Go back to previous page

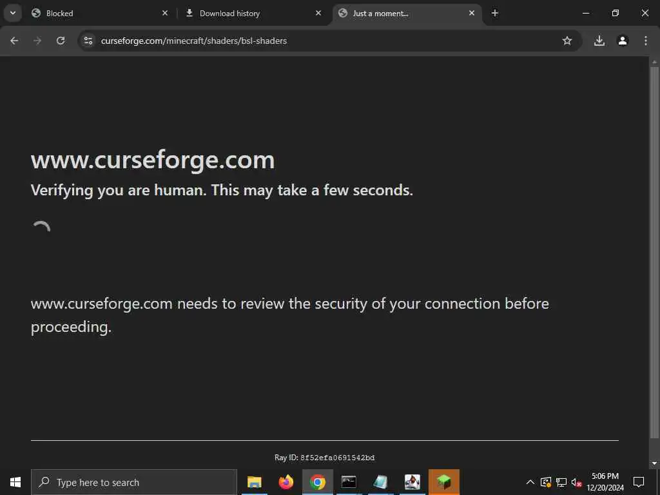14,41
